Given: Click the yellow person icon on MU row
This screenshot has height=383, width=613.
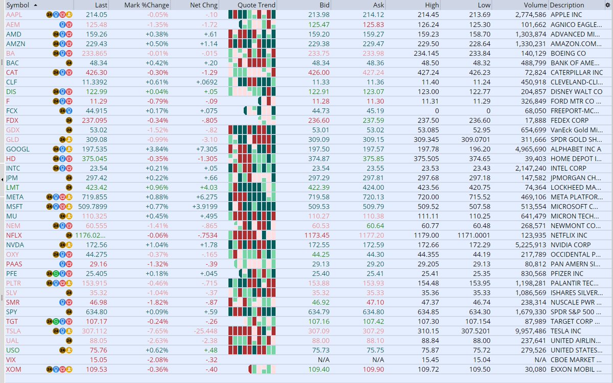Looking at the screenshot, I should coord(68,216).
